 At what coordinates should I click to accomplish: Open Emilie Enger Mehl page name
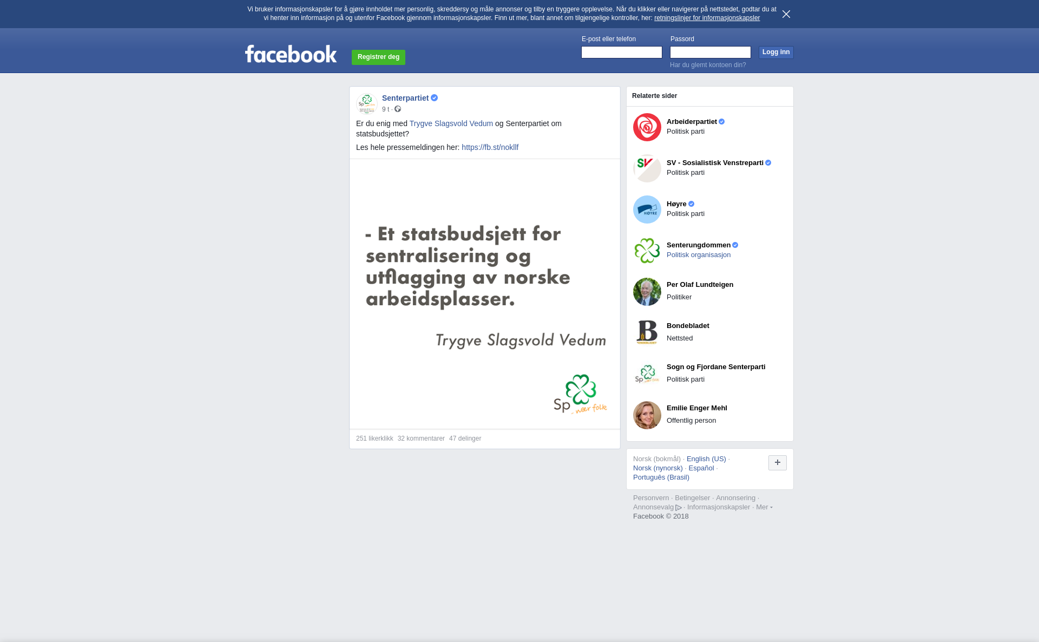click(697, 408)
